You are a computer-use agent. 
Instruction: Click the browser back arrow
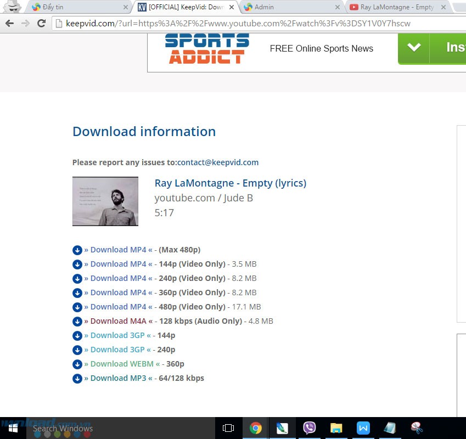point(9,23)
